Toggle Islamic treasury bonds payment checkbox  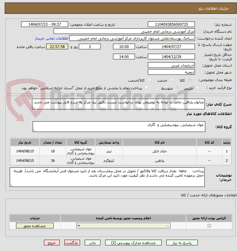pyautogui.click(x=146, y=87)
